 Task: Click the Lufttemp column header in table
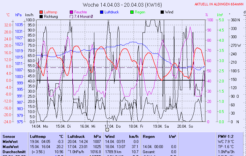(x=37, y=136)
